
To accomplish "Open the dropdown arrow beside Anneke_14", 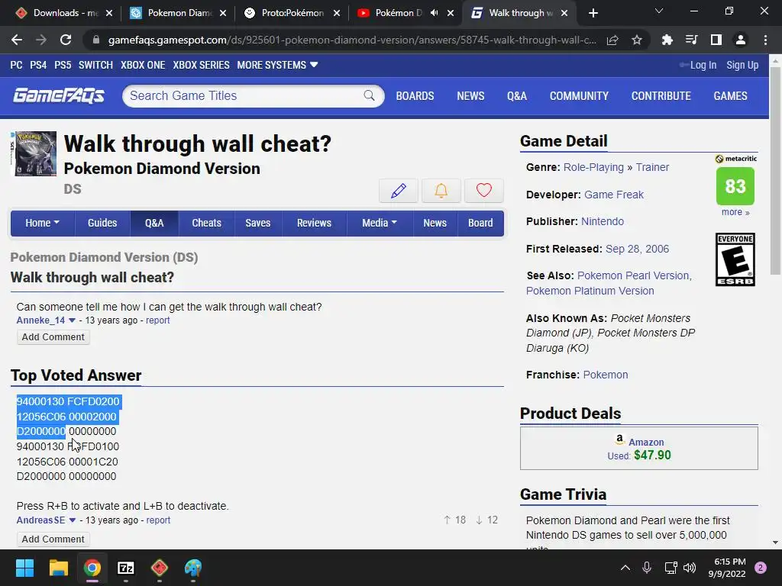I will tap(72, 320).
